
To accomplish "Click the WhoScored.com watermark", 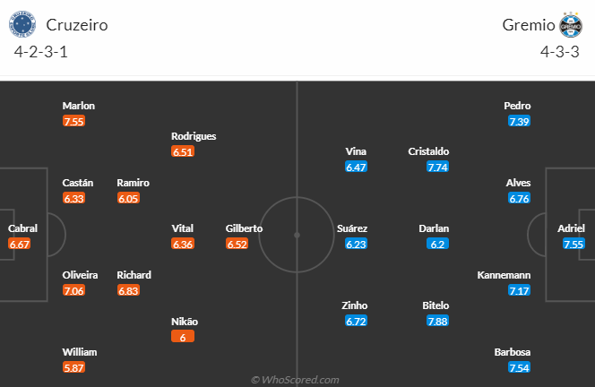I will 295,380.
